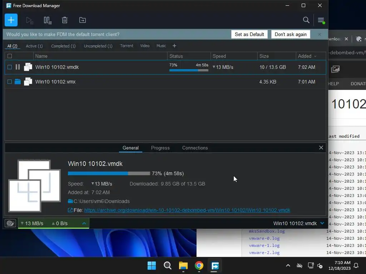Image resolution: width=366 pixels, height=274 pixels.
Task: Show hidden system tray icons
Action: (288, 265)
